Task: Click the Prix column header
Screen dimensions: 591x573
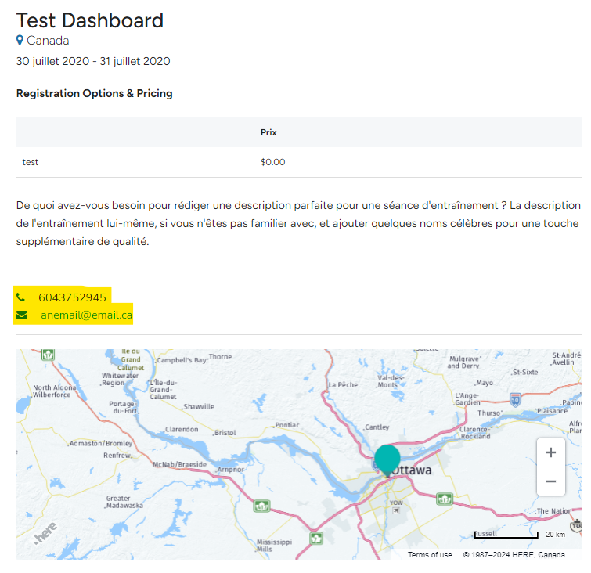Action: [x=268, y=132]
